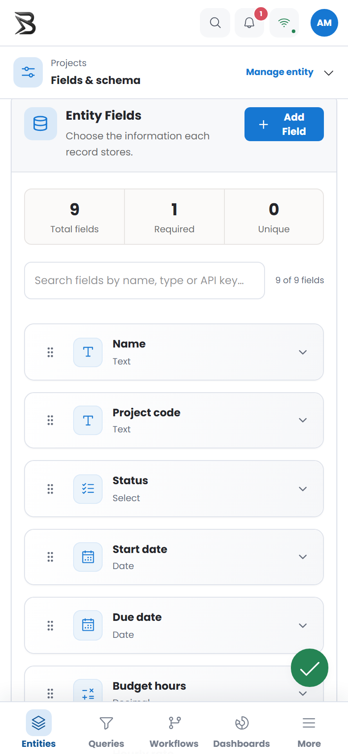Click the Required stat card

tap(174, 217)
